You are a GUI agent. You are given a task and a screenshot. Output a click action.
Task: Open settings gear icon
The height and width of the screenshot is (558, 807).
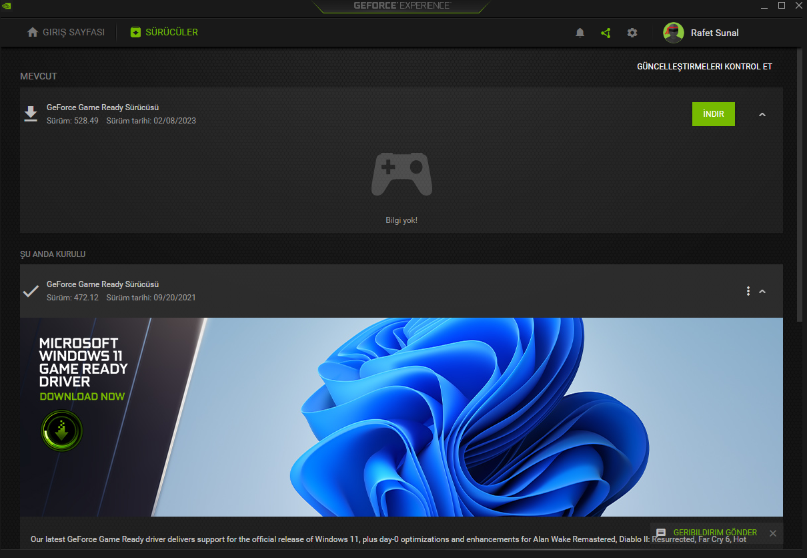(x=632, y=33)
